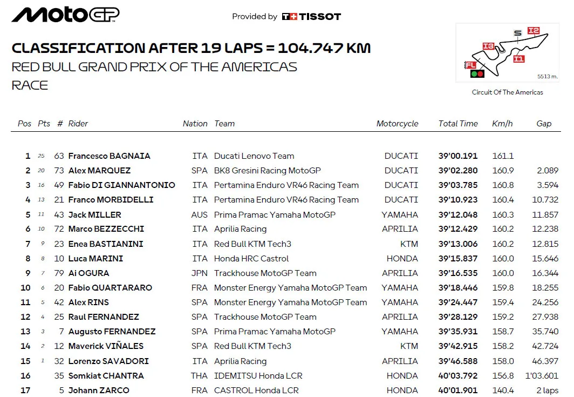
Task: Select the Total Time column header
Action: (x=458, y=124)
